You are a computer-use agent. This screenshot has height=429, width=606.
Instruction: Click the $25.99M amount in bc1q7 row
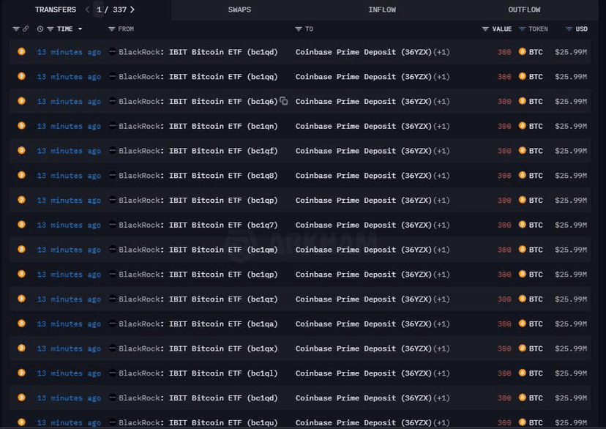click(x=571, y=225)
